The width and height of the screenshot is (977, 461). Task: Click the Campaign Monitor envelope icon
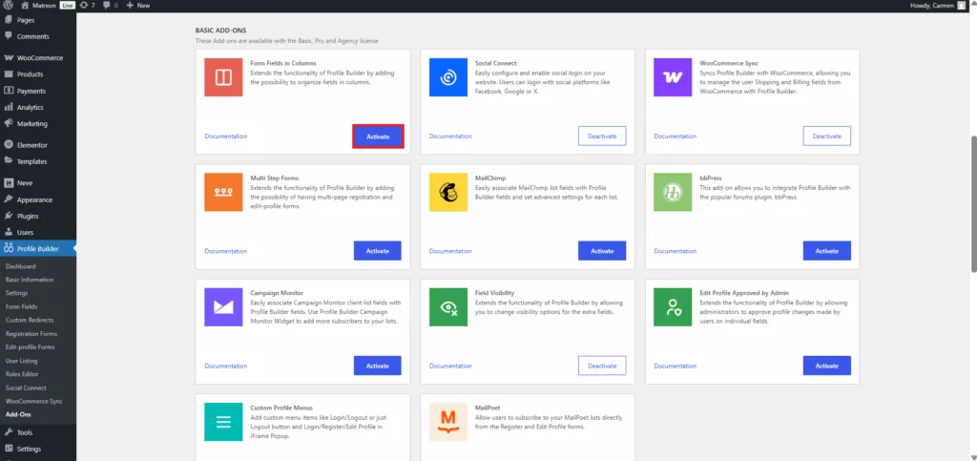(x=223, y=307)
